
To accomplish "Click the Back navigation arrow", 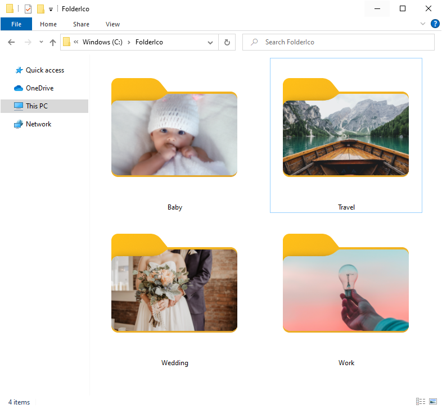I will click(x=11, y=42).
